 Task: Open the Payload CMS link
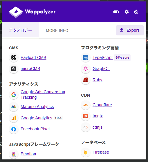[x=33, y=57]
